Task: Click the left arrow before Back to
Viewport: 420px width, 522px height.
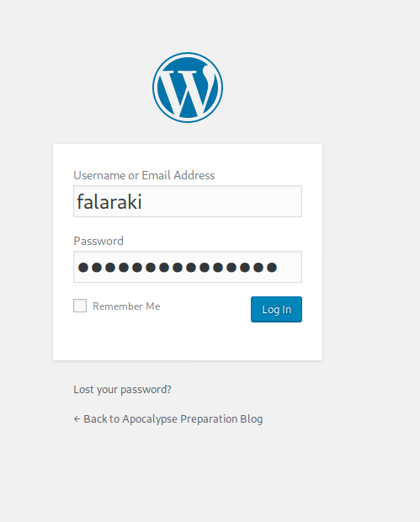Action: [x=77, y=419]
